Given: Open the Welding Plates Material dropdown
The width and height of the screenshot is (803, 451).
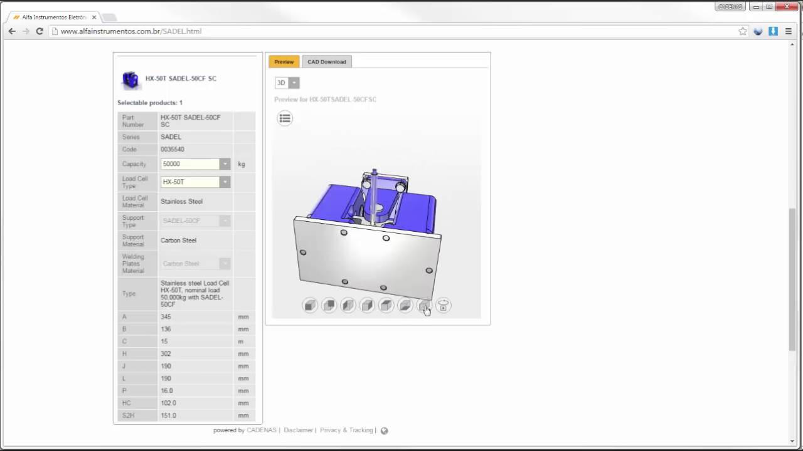Looking at the screenshot, I should (x=195, y=264).
